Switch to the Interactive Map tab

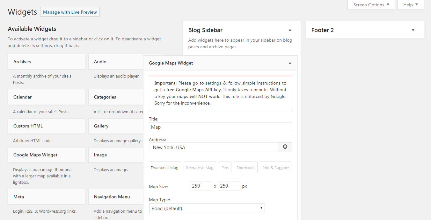point(200,168)
